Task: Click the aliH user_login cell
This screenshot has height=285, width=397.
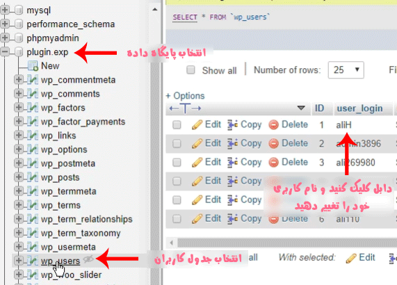Action: click(x=344, y=125)
